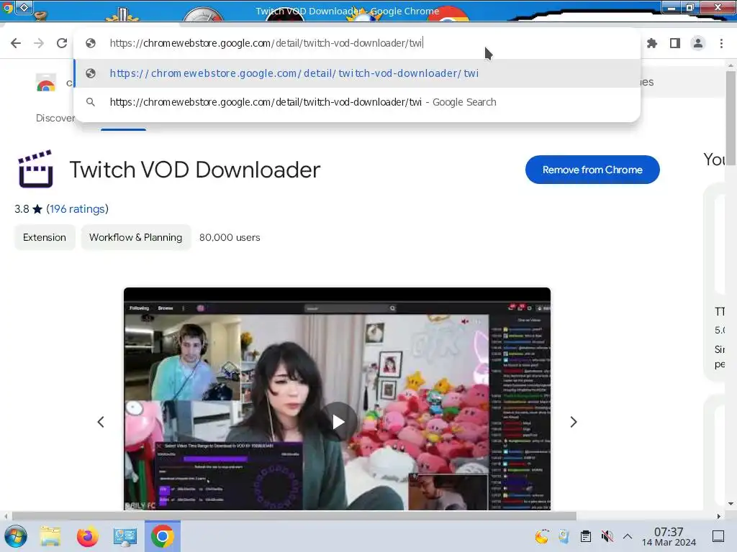Click the 3.8 star rating
This screenshot has width=737, height=552.
coord(28,209)
